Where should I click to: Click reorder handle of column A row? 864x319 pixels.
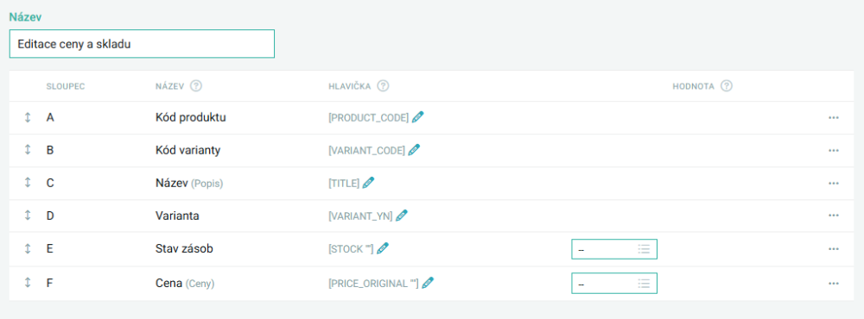28,117
